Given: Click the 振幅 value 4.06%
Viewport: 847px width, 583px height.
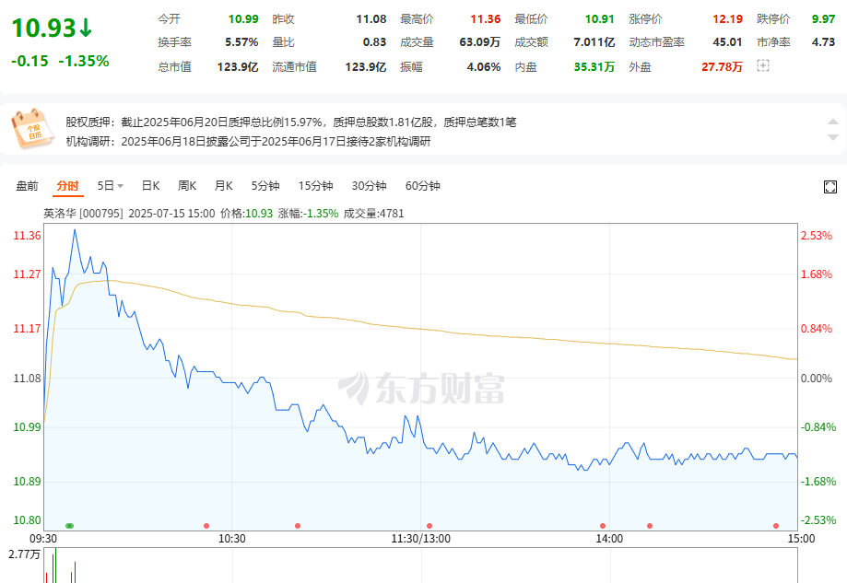Looking at the screenshot, I should click(484, 67).
